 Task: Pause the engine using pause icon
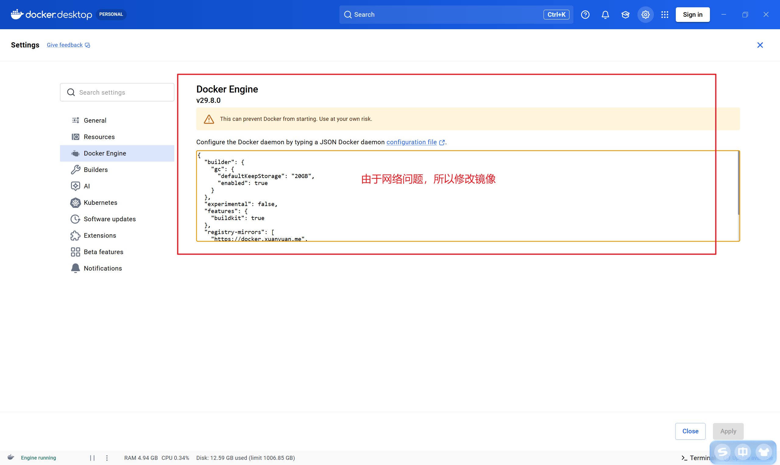pyautogui.click(x=92, y=458)
